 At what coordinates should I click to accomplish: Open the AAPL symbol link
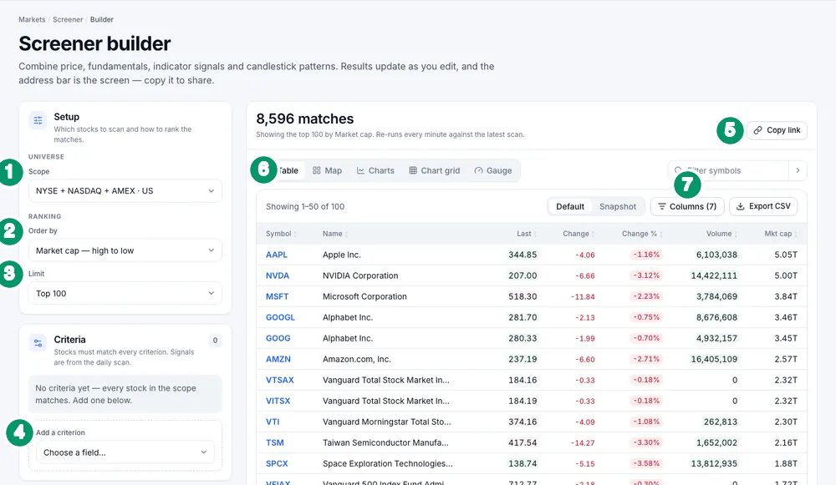[x=277, y=255]
